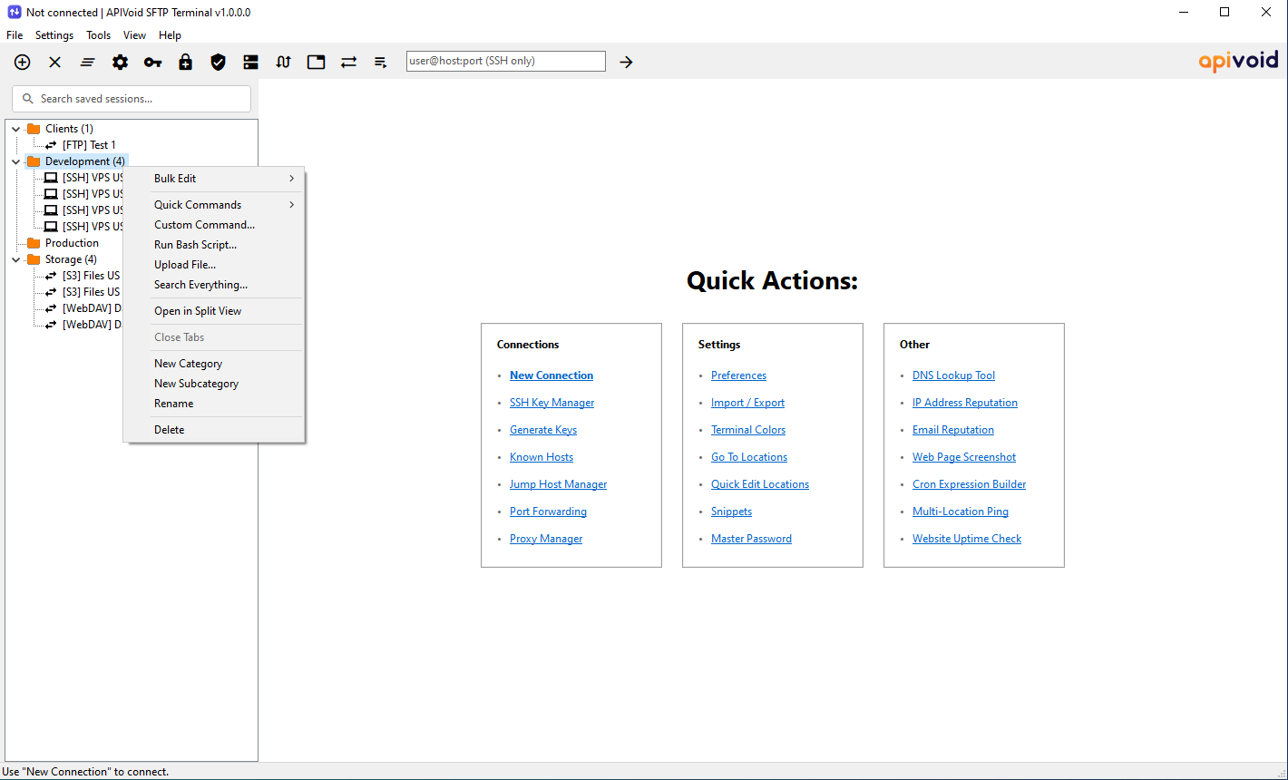The image size is (1288, 780).
Task: Open the Snippets link
Action: pyautogui.click(x=732, y=512)
